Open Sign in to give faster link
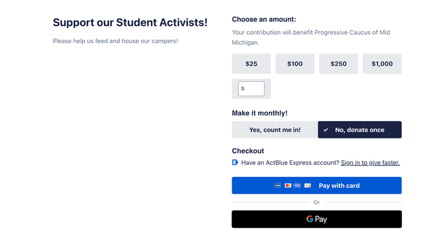Image resolution: width=431 pixels, height=242 pixels. 370,163
